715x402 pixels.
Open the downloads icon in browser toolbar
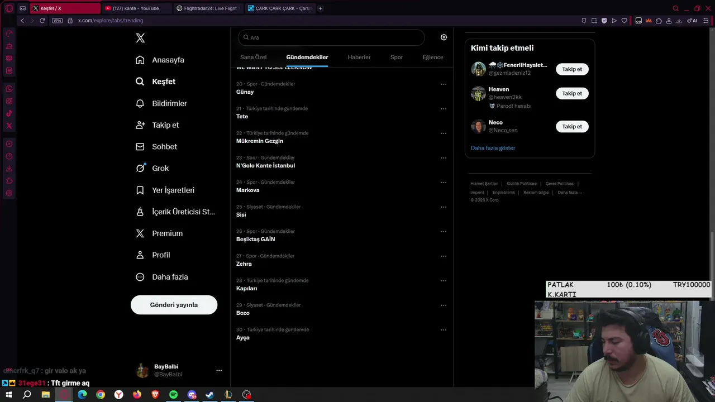tap(679, 21)
